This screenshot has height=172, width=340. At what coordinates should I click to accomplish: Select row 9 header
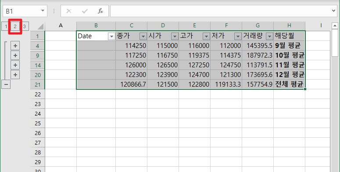click(x=38, y=55)
